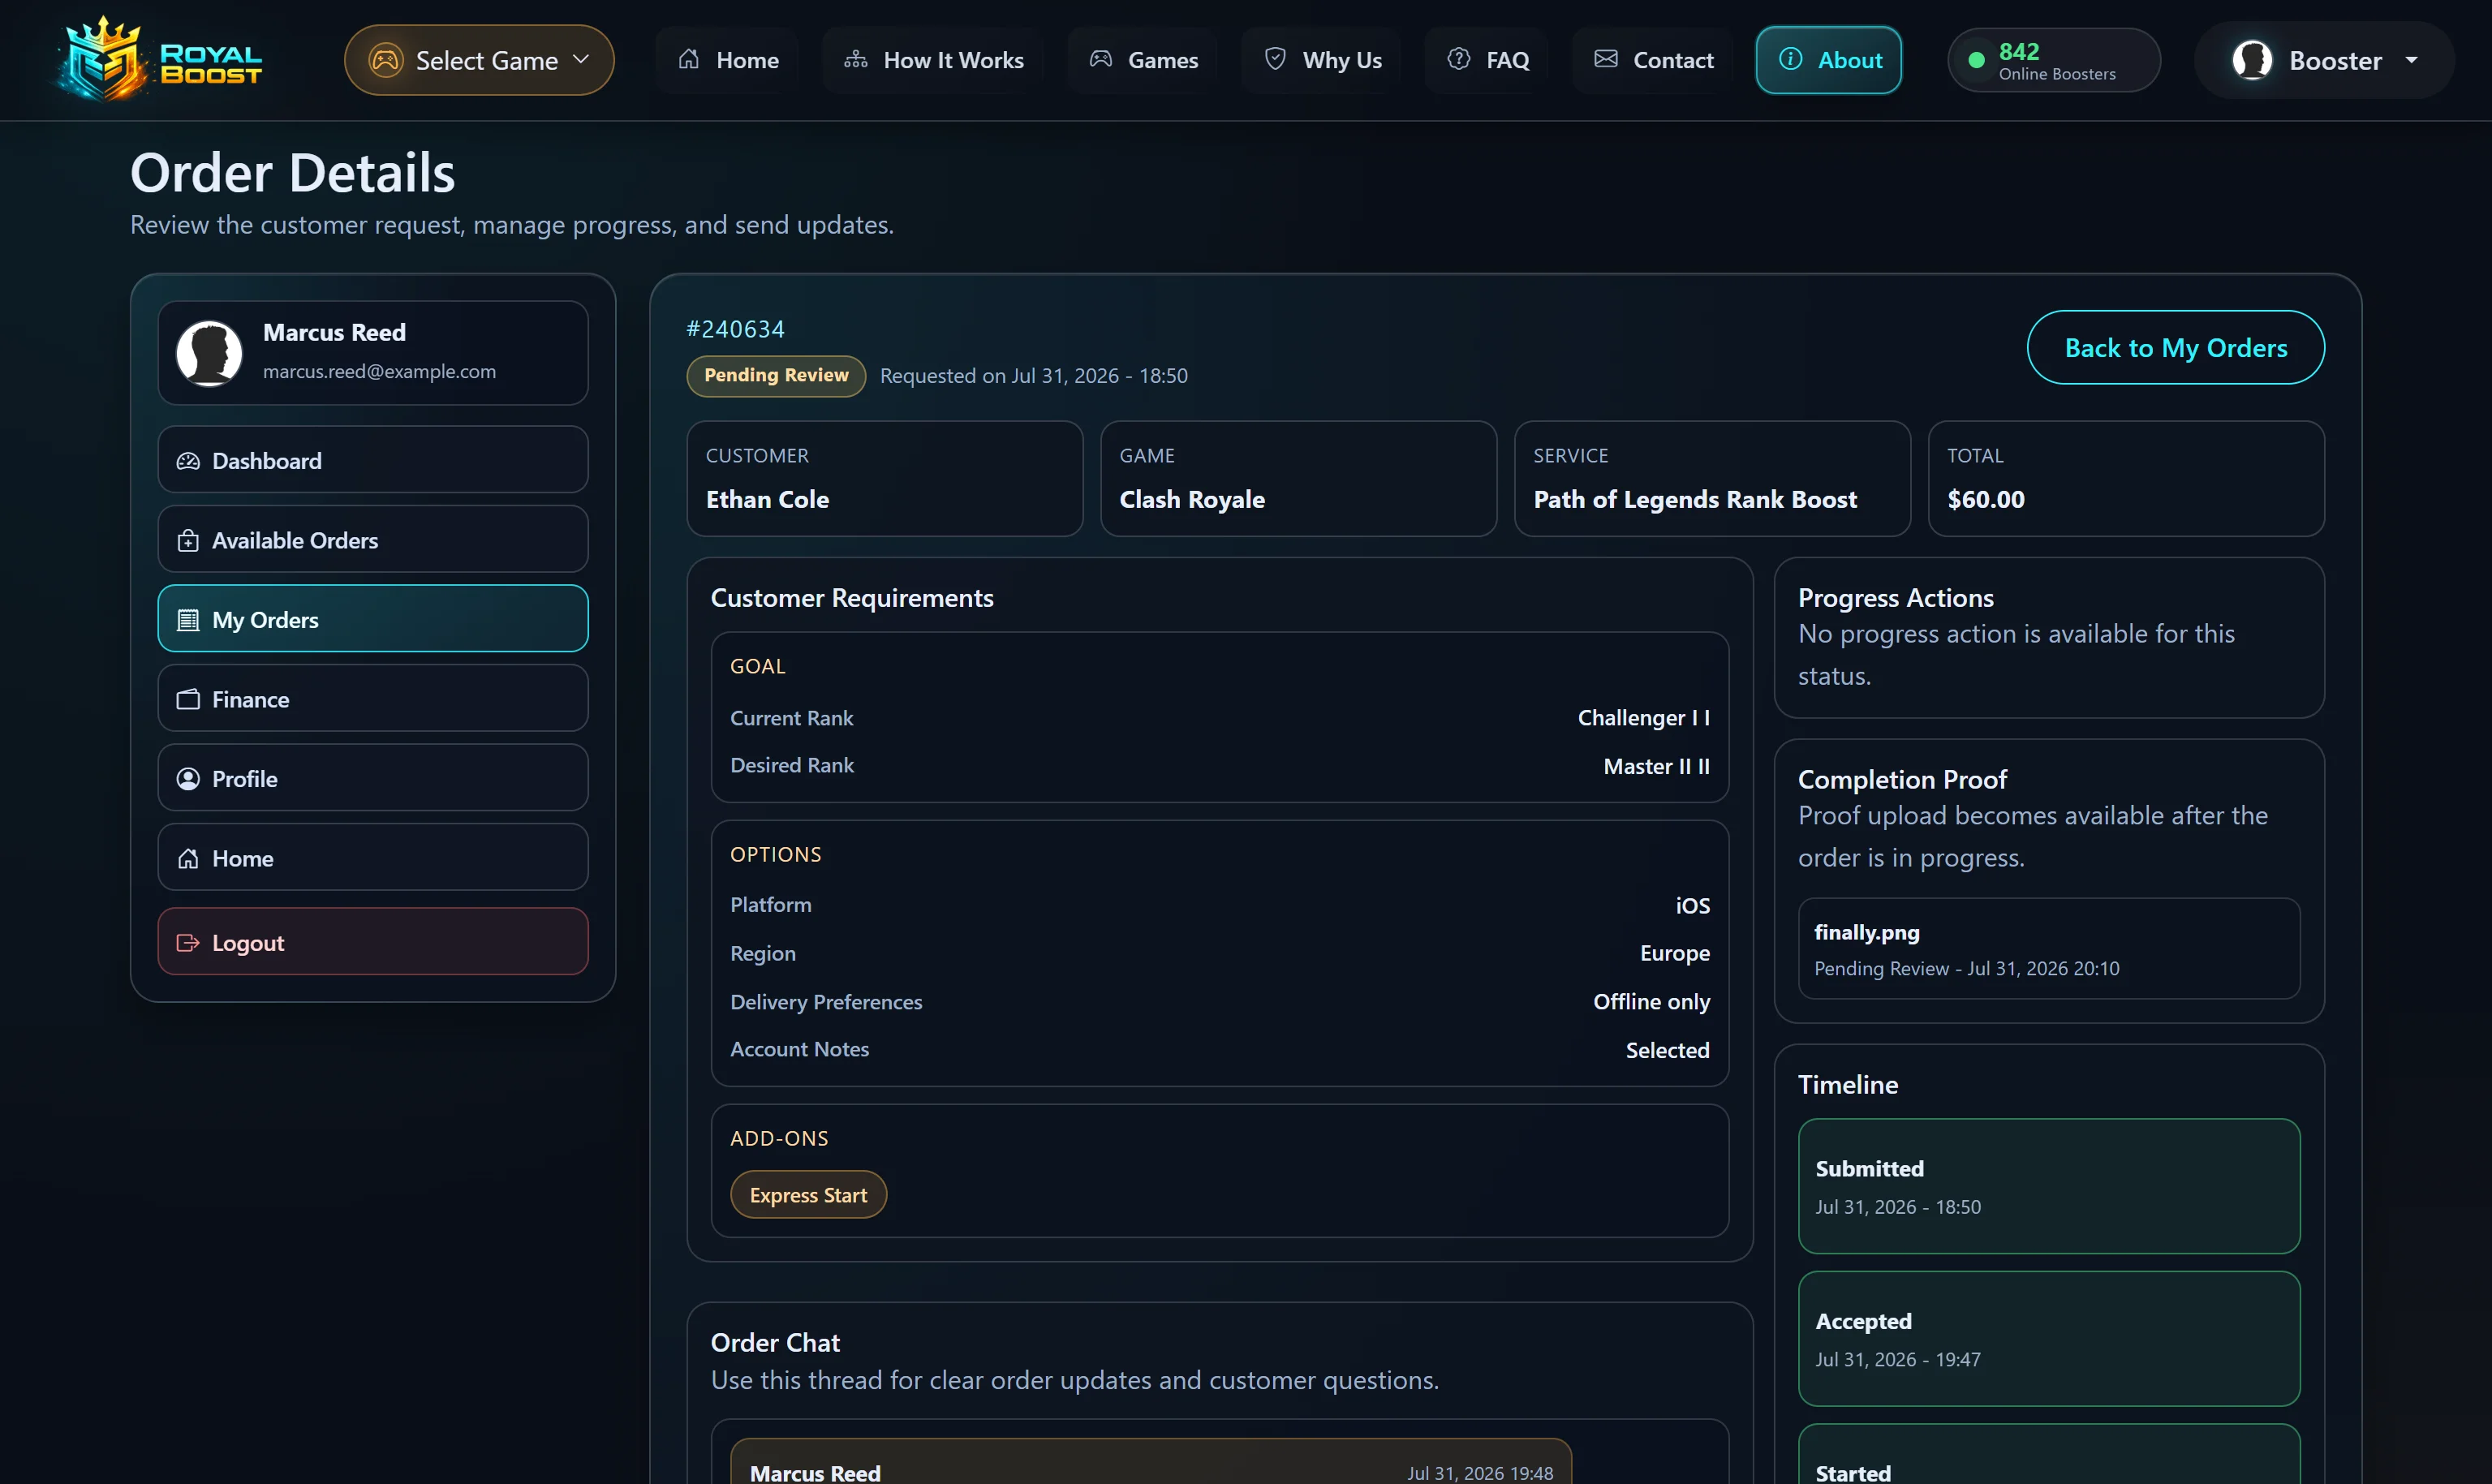The image size is (2492, 1484).
Task: Click the Marcus Reed chat message
Action: (1151, 1462)
